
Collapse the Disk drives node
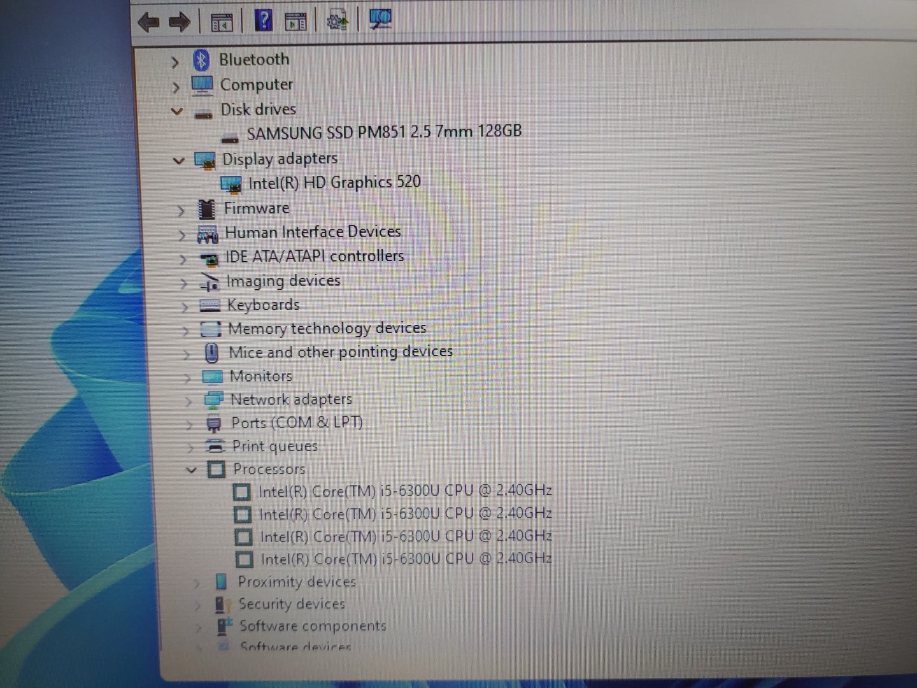[177, 111]
